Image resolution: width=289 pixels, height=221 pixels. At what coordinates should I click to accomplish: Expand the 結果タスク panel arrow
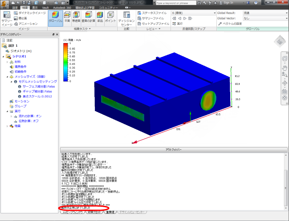click(x=90, y=29)
